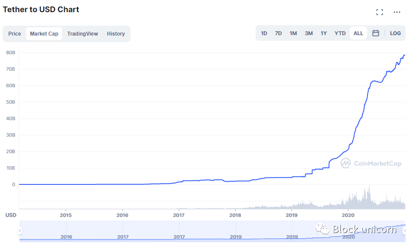Open the calendar date range picker
Screen dimensions: 410x246
pos(375,33)
